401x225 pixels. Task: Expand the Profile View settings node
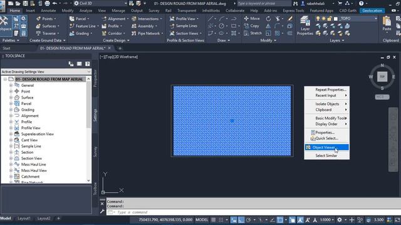(11, 127)
